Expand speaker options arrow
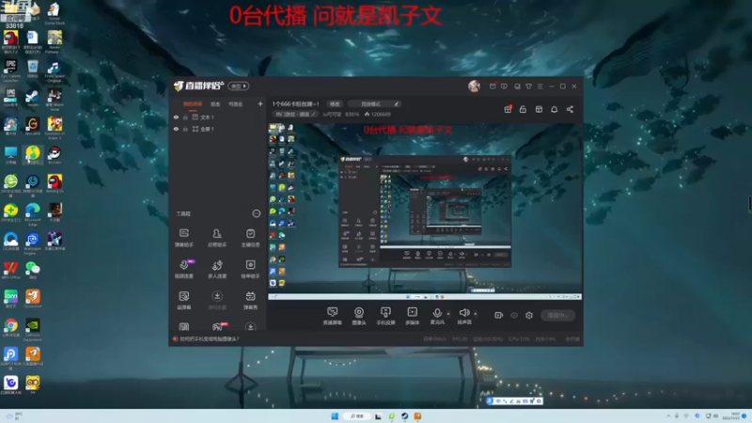Screen dimensions: 752x423 (x=476, y=314)
